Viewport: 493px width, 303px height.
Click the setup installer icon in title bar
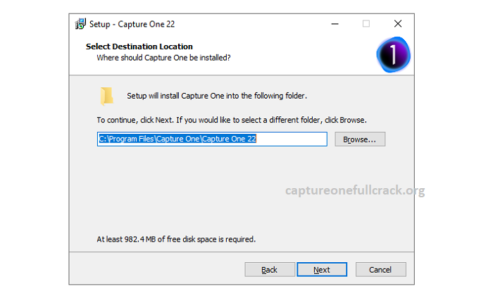(x=80, y=24)
